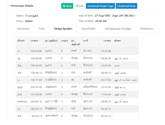Select the 104:32:56 degree cell
The width and height of the screenshot is (165, 125).
pos(36,51)
